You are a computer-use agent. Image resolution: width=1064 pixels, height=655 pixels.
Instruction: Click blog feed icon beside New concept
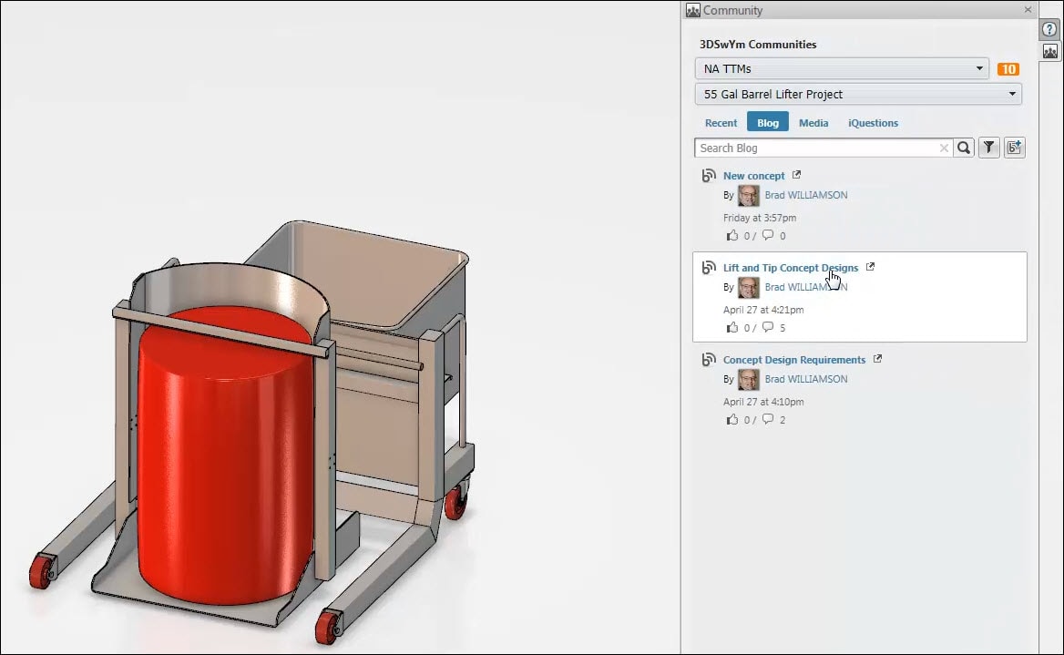coord(709,175)
